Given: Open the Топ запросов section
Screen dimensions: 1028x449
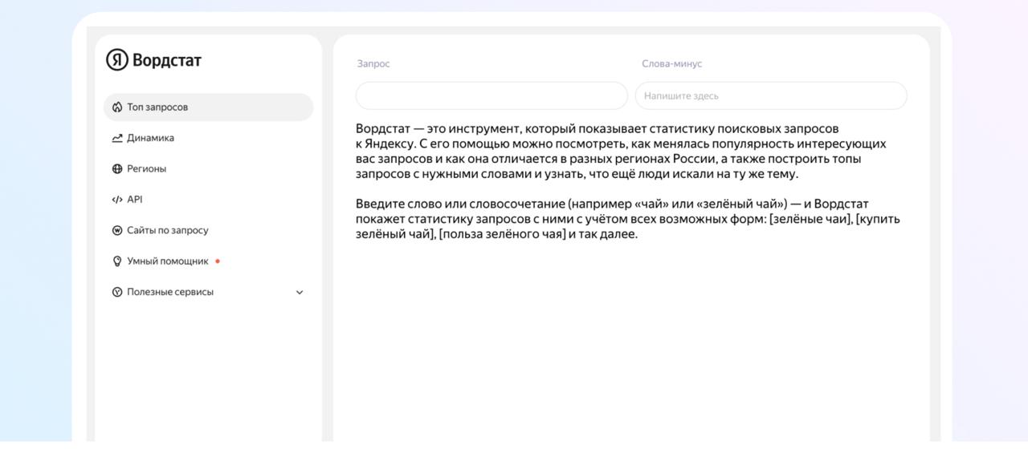Looking at the screenshot, I should pos(209,107).
